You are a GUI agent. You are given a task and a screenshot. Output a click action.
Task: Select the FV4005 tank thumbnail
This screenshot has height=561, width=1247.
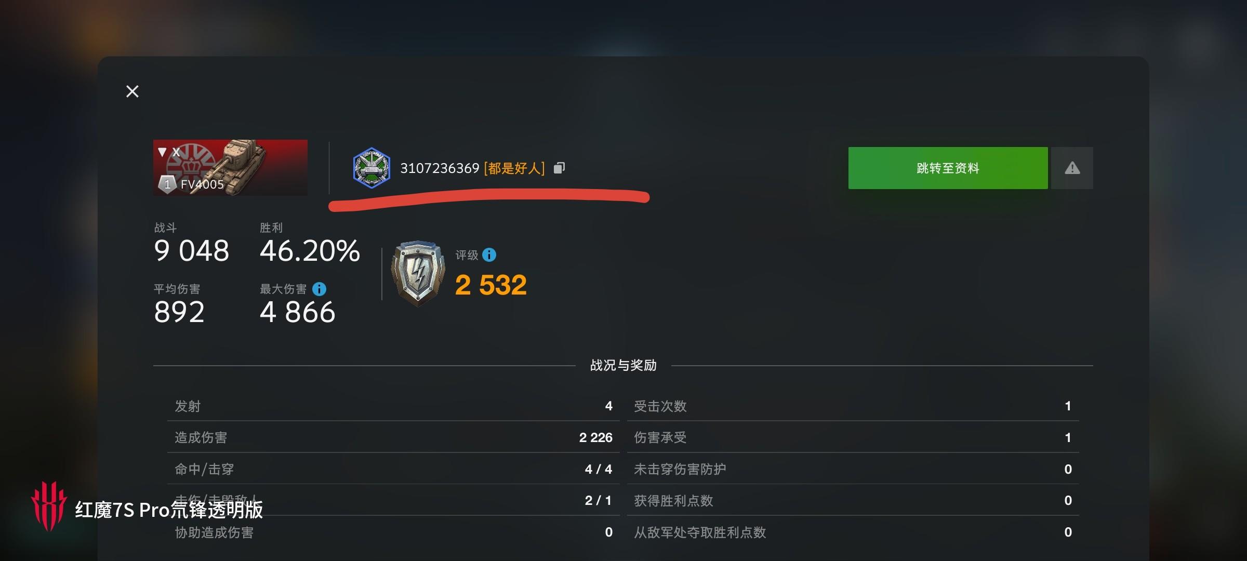(230, 168)
